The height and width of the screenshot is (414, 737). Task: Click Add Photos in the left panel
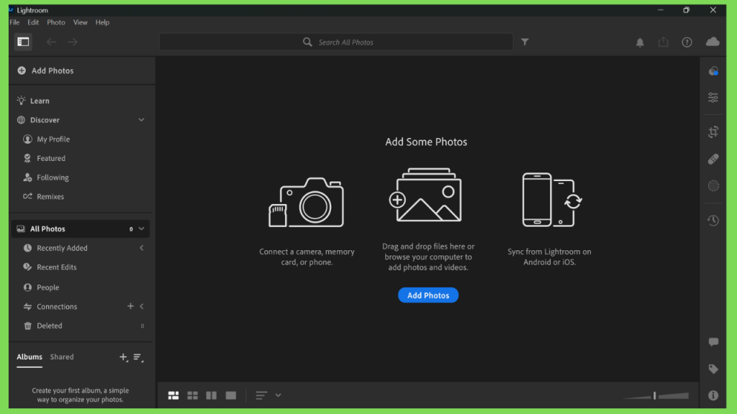(45, 70)
